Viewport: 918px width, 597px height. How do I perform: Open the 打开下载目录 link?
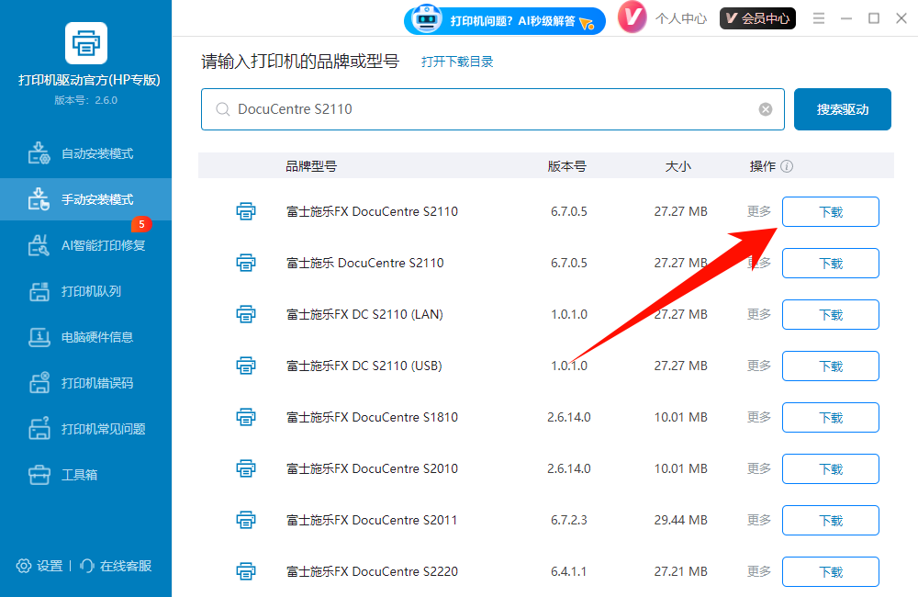(457, 62)
